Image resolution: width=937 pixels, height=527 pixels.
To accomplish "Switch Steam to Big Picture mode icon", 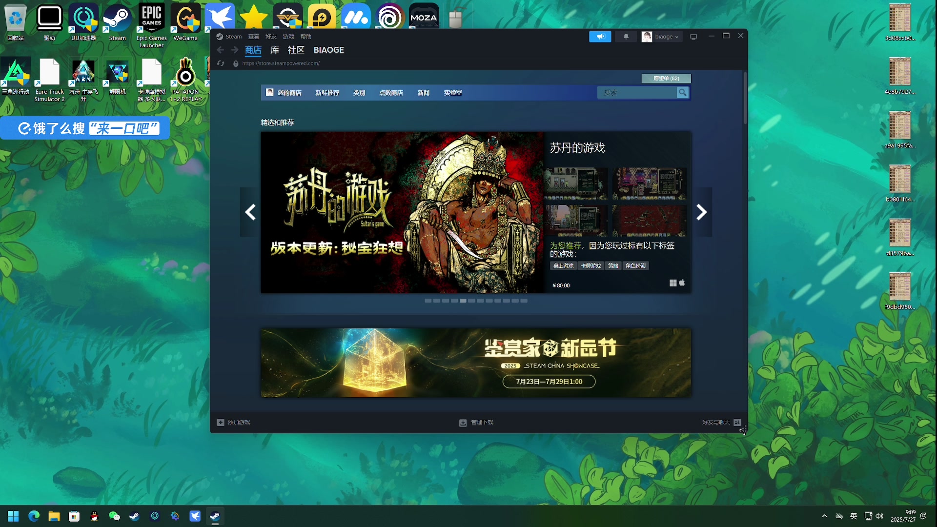I will [x=693, y=37].
